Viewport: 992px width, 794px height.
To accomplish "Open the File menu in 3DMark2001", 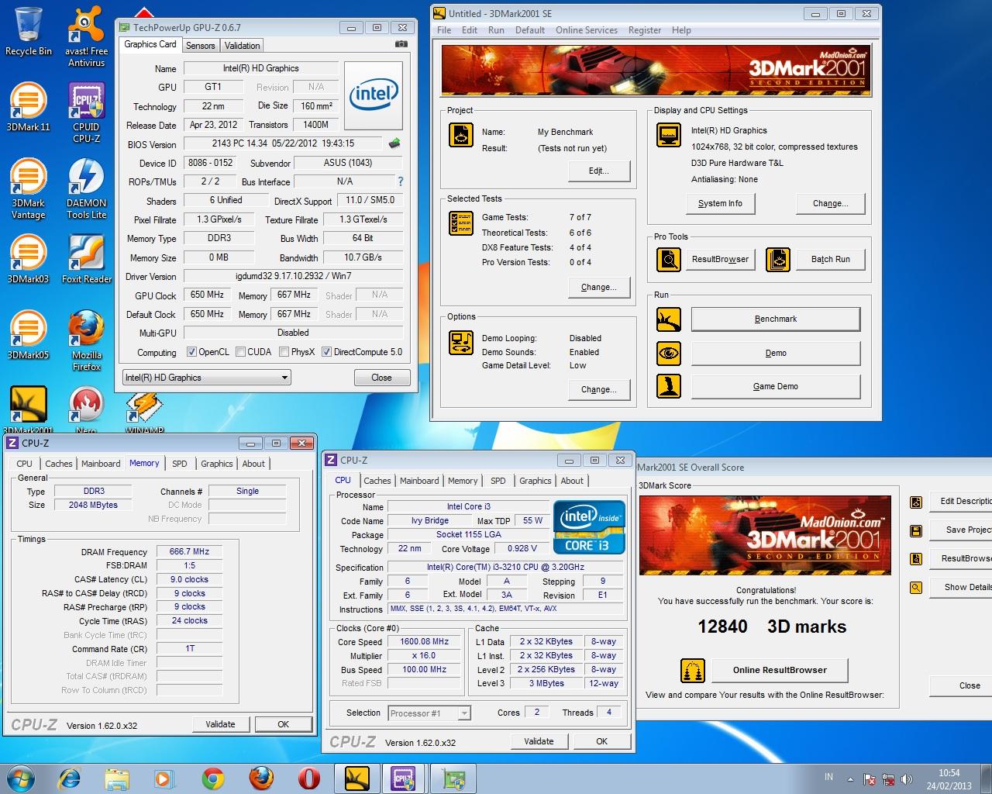I will tap(444, 30).
